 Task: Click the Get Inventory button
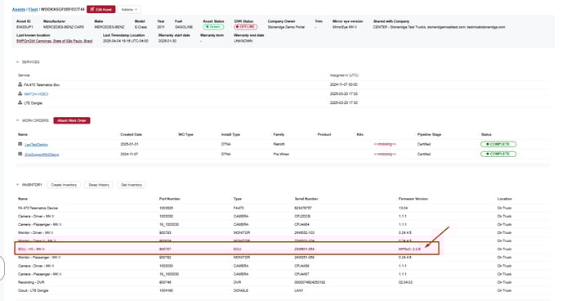tap(132, 185)
